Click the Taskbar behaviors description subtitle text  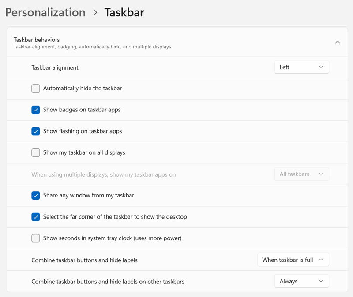pyautogui.click(x=92, y=47)
